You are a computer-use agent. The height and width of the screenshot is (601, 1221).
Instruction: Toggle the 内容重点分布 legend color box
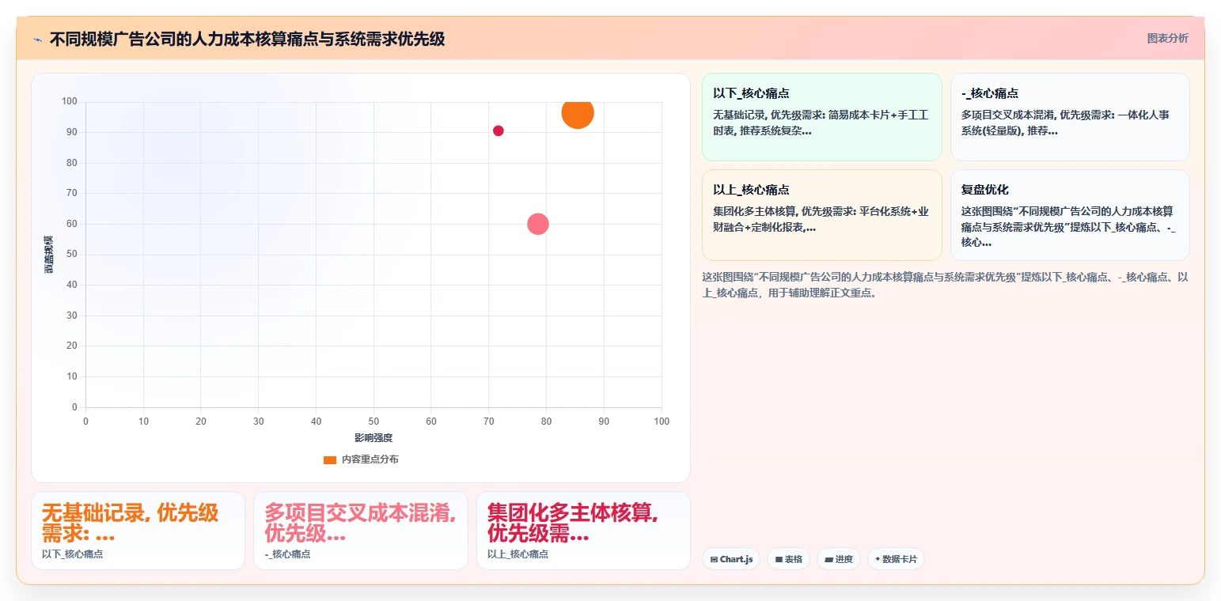click(330, 459)
